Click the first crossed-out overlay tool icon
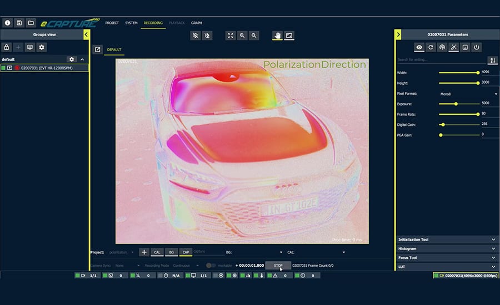 [196, 35]
